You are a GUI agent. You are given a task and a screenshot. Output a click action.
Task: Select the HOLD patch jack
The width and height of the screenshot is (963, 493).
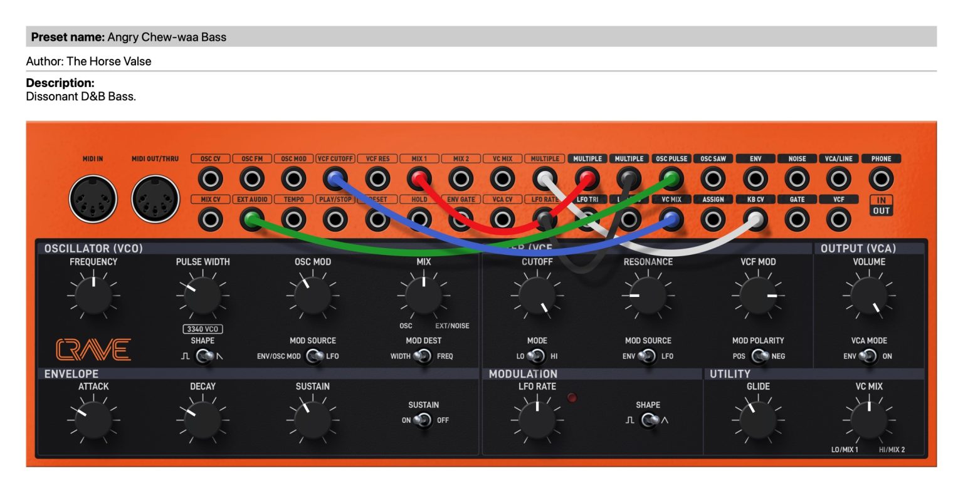pyautogui.click(x=419, y=220)
